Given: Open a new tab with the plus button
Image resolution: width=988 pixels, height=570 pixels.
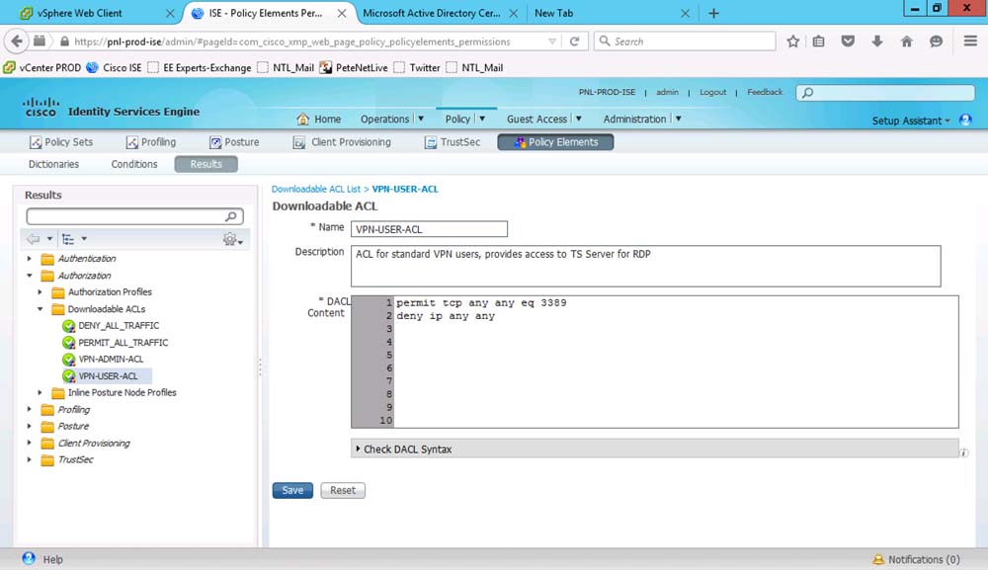Looking at the screenshot, I should coord(713,13).
